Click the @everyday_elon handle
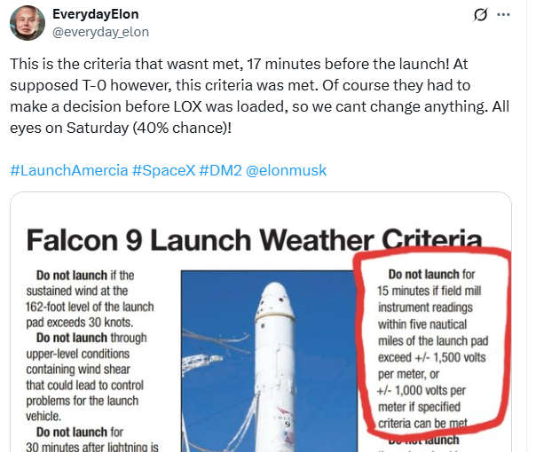Screen dimensions: 536x452 click(x=102, y=32)
